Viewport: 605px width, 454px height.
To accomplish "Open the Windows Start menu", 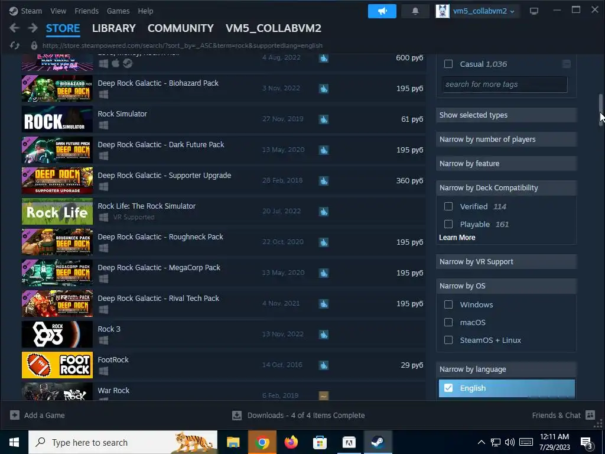I will (x=14, y=442).
